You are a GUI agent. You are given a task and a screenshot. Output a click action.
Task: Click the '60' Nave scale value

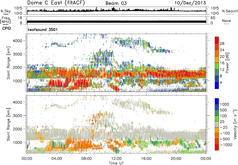tap(213, 18)
